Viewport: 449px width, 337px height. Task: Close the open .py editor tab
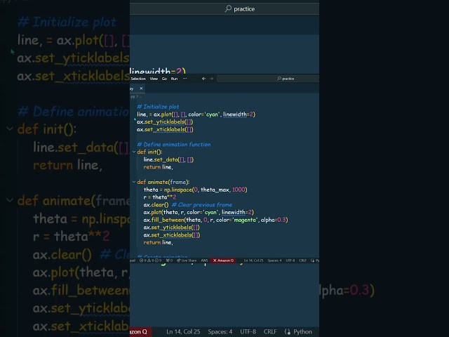point(141,88)
